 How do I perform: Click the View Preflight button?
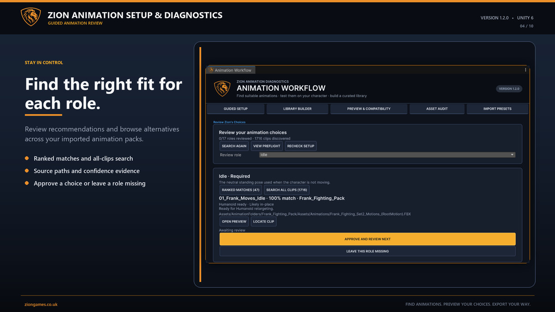267,146
